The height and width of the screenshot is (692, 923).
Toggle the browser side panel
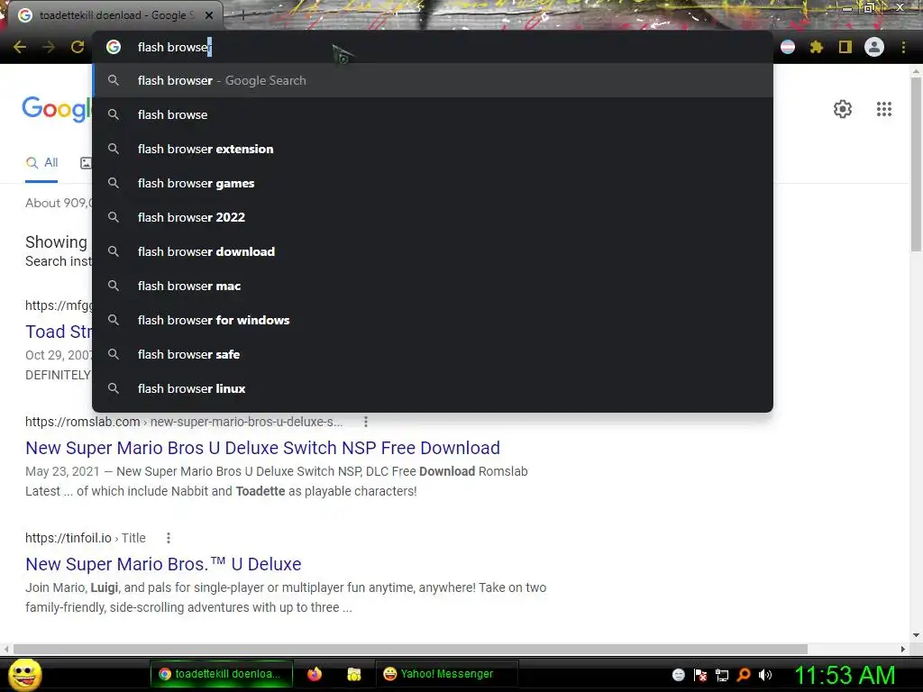point(845,47)
